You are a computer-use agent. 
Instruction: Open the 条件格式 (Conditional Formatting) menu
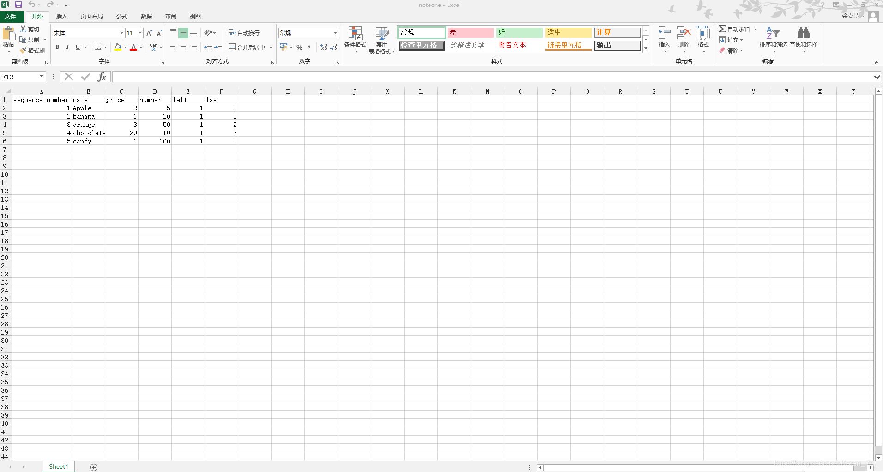click(355, 40)
